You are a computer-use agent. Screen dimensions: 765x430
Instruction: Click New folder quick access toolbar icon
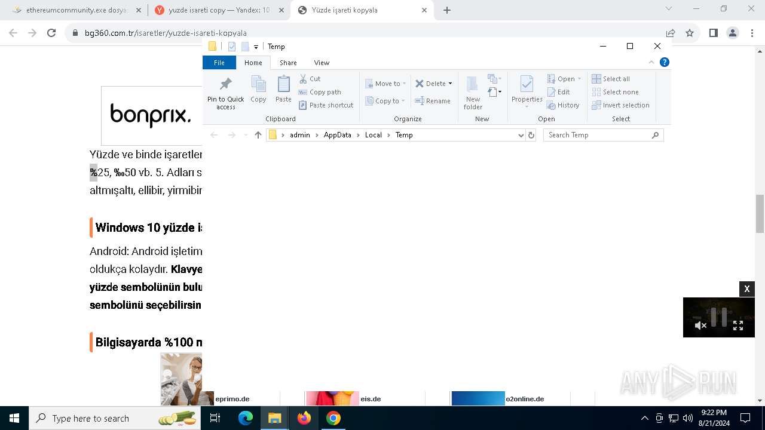pyautogui.click(x=245, y=47)
